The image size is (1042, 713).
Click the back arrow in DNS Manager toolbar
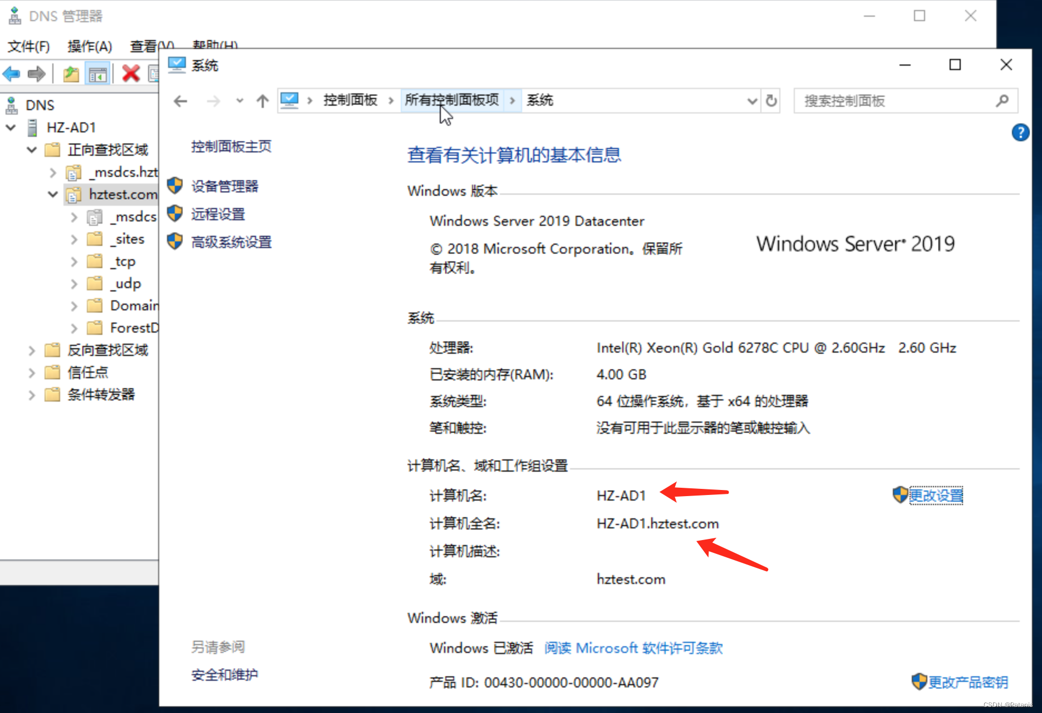pyautogui.click(x=12, y=73)
